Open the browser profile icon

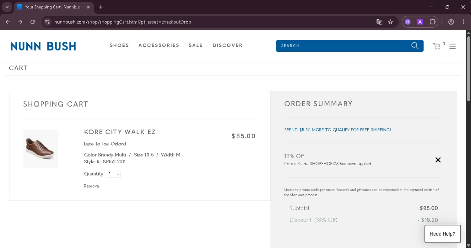click(x=451, y=22)
